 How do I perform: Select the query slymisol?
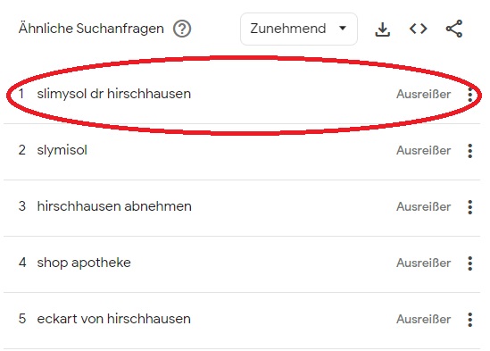pos(62,150)
